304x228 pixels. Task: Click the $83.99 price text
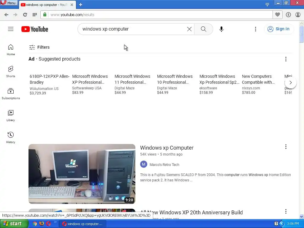78,93
